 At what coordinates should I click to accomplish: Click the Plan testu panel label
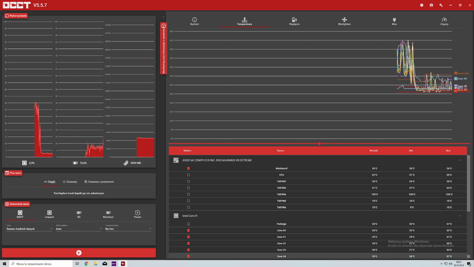click(x=13, y=173)
